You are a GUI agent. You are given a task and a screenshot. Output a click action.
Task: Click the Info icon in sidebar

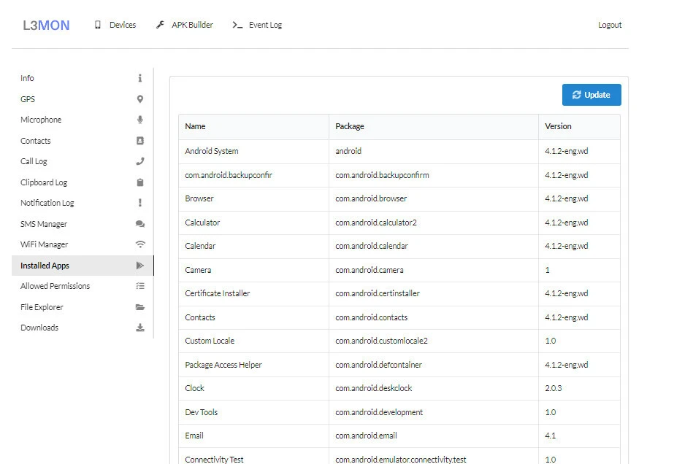point(140,78)
